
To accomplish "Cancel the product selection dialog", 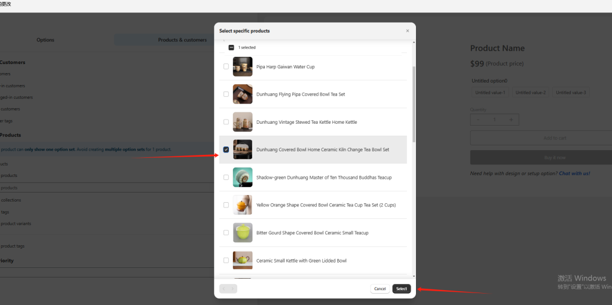I will 380,289.
